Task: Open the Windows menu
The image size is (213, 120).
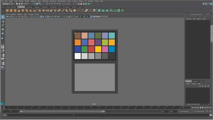Action: [x=33, y=1]
